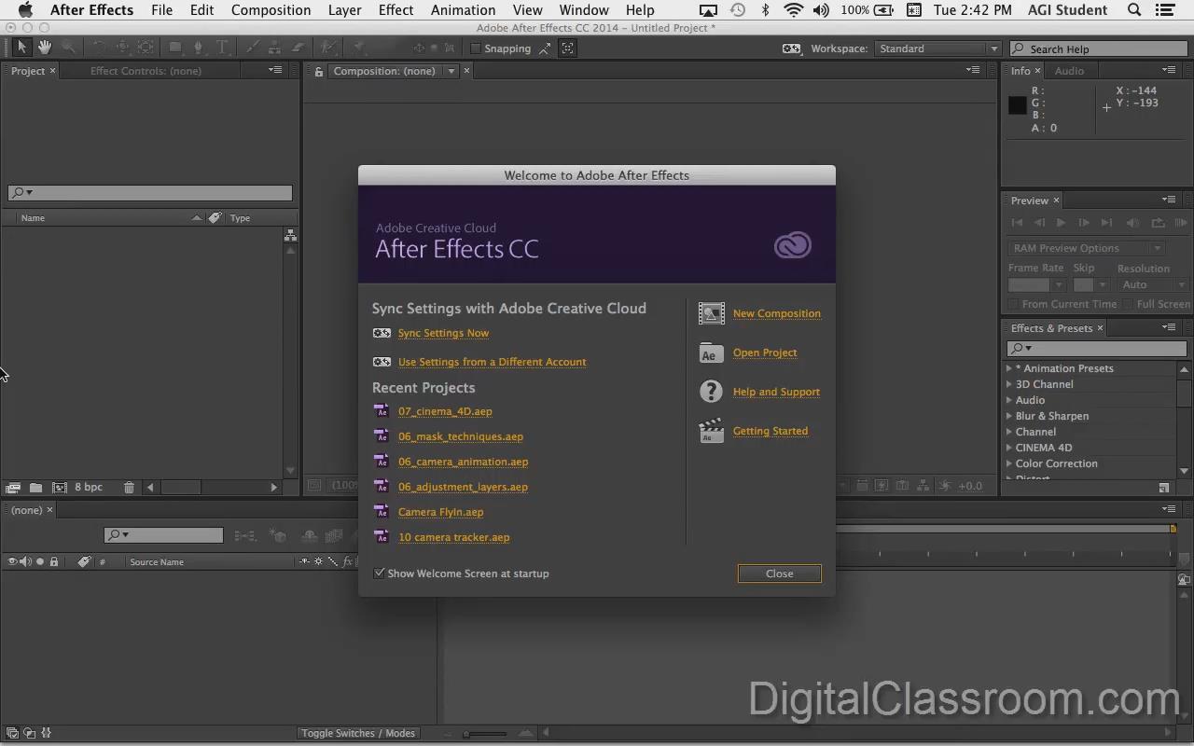This screenshot has width=1194, height=746.
Task: Click the Shy switch column icon in timeline
Action: point(304,561)
